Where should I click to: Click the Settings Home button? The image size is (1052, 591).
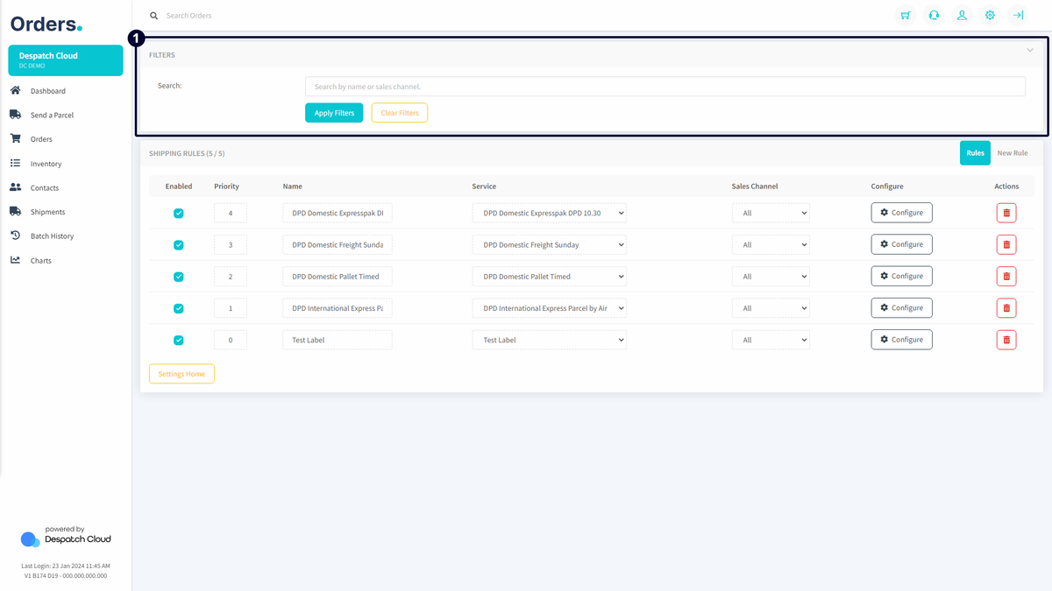click(181, 374)
